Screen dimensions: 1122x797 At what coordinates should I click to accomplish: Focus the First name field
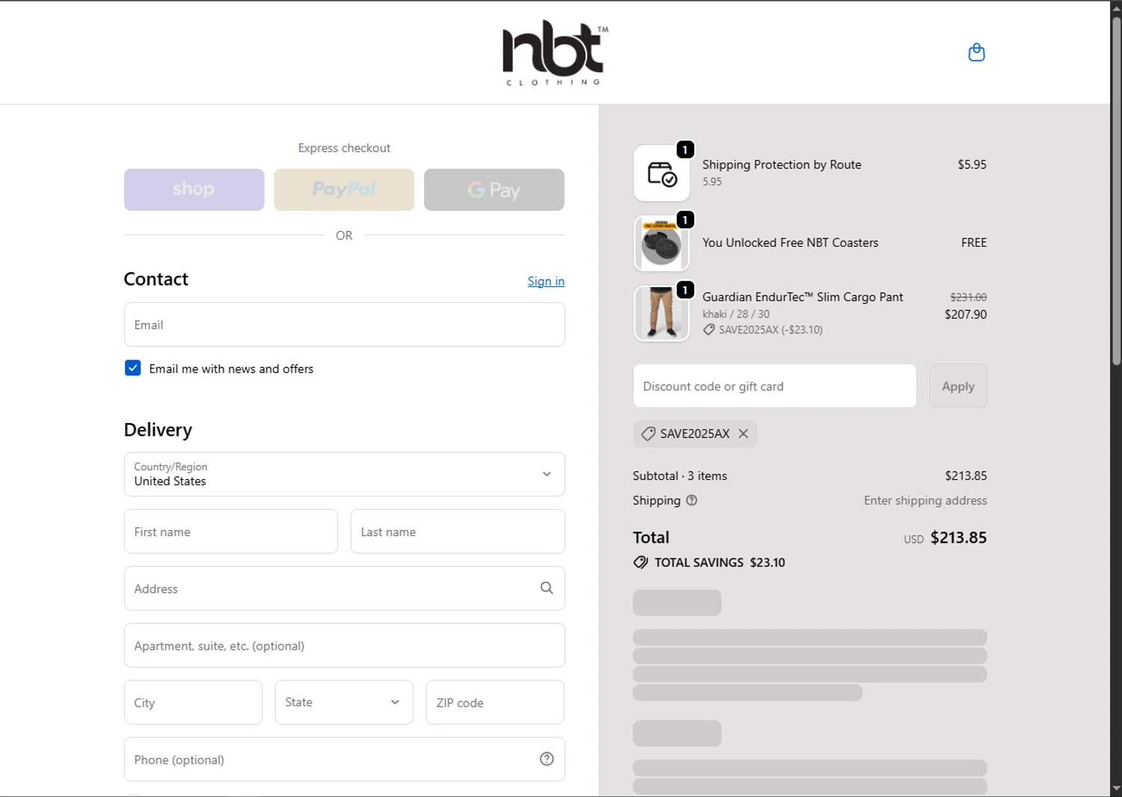coord(231,532)
